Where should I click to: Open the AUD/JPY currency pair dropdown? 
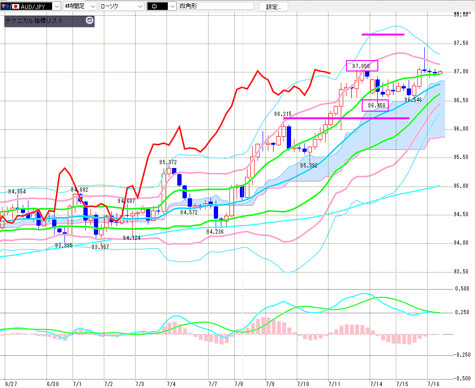[56, 6]
